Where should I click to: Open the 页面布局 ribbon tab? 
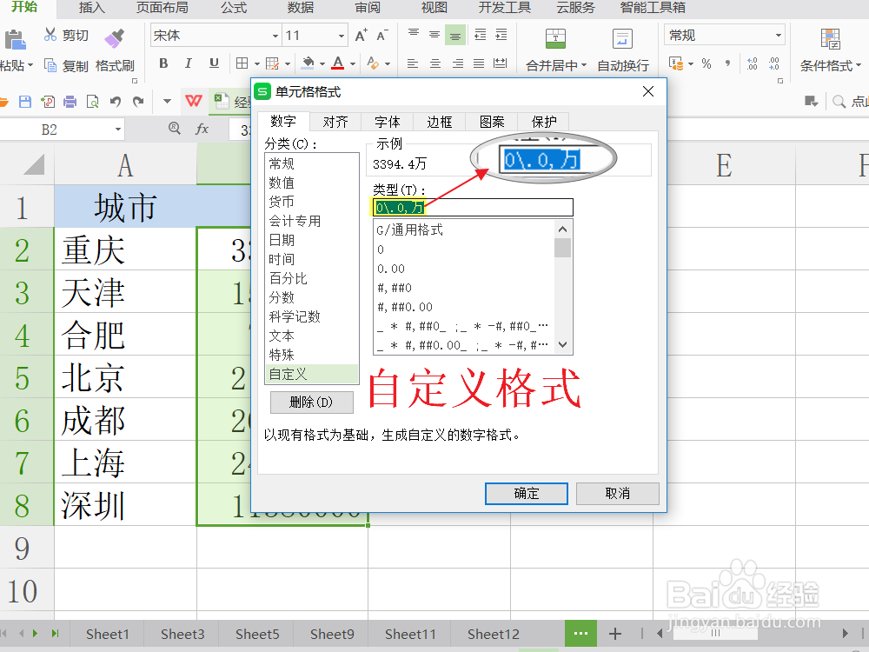coord(163,8)
